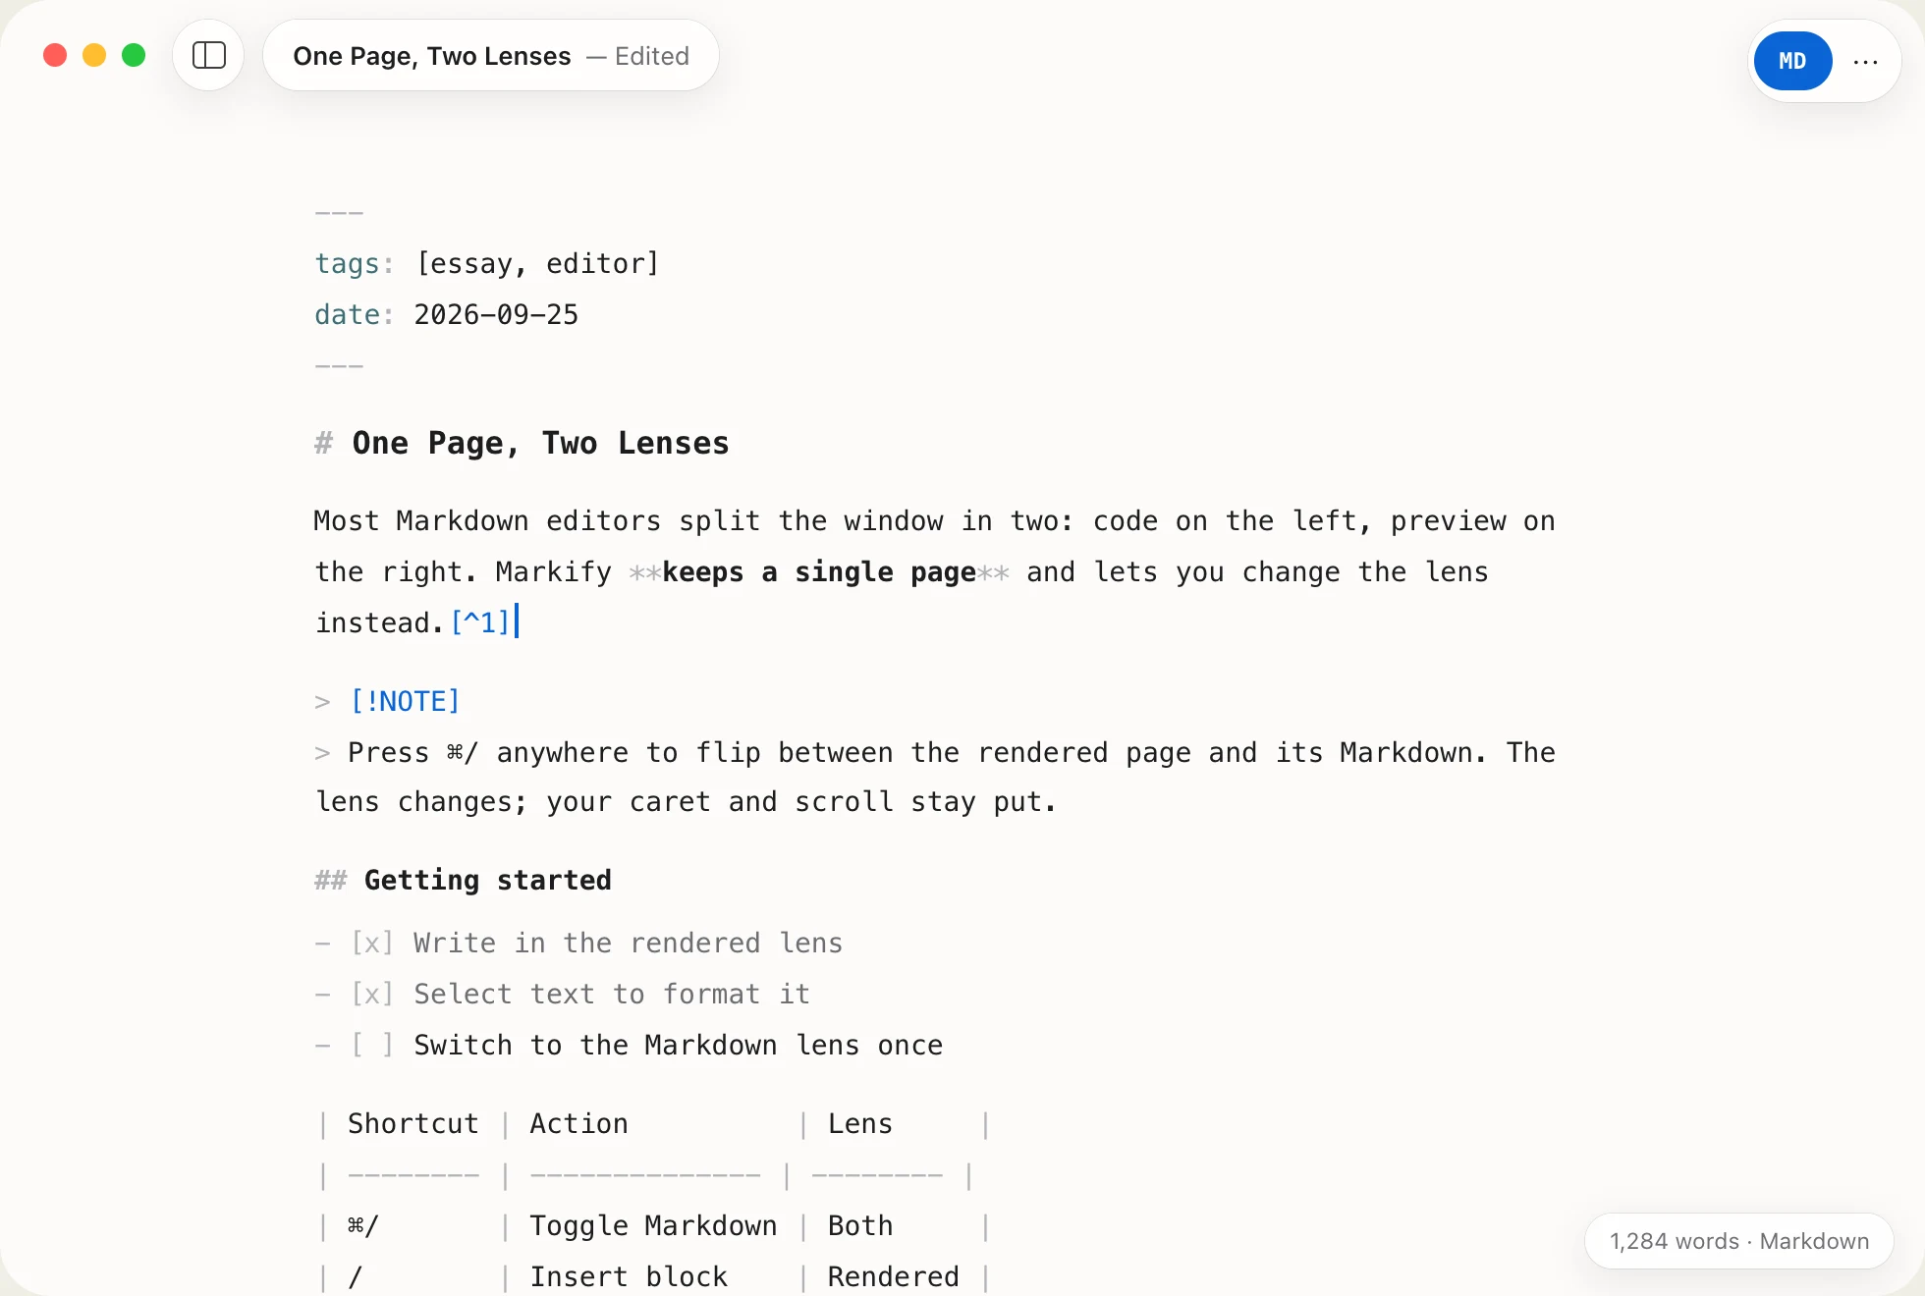Click the Shortcut table header cell
Image resolution: width=1925 pixels, height=1296 pixels.
click(x=413, y=1124)
